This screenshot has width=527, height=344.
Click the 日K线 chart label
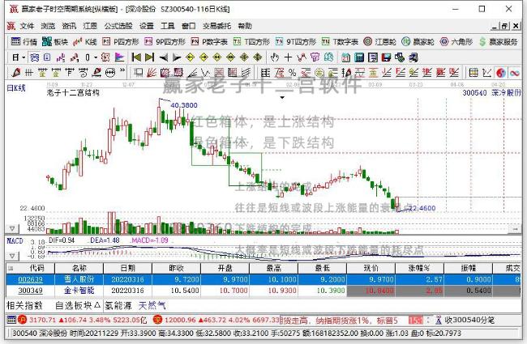pyautogui.click(x=16, y=88)
